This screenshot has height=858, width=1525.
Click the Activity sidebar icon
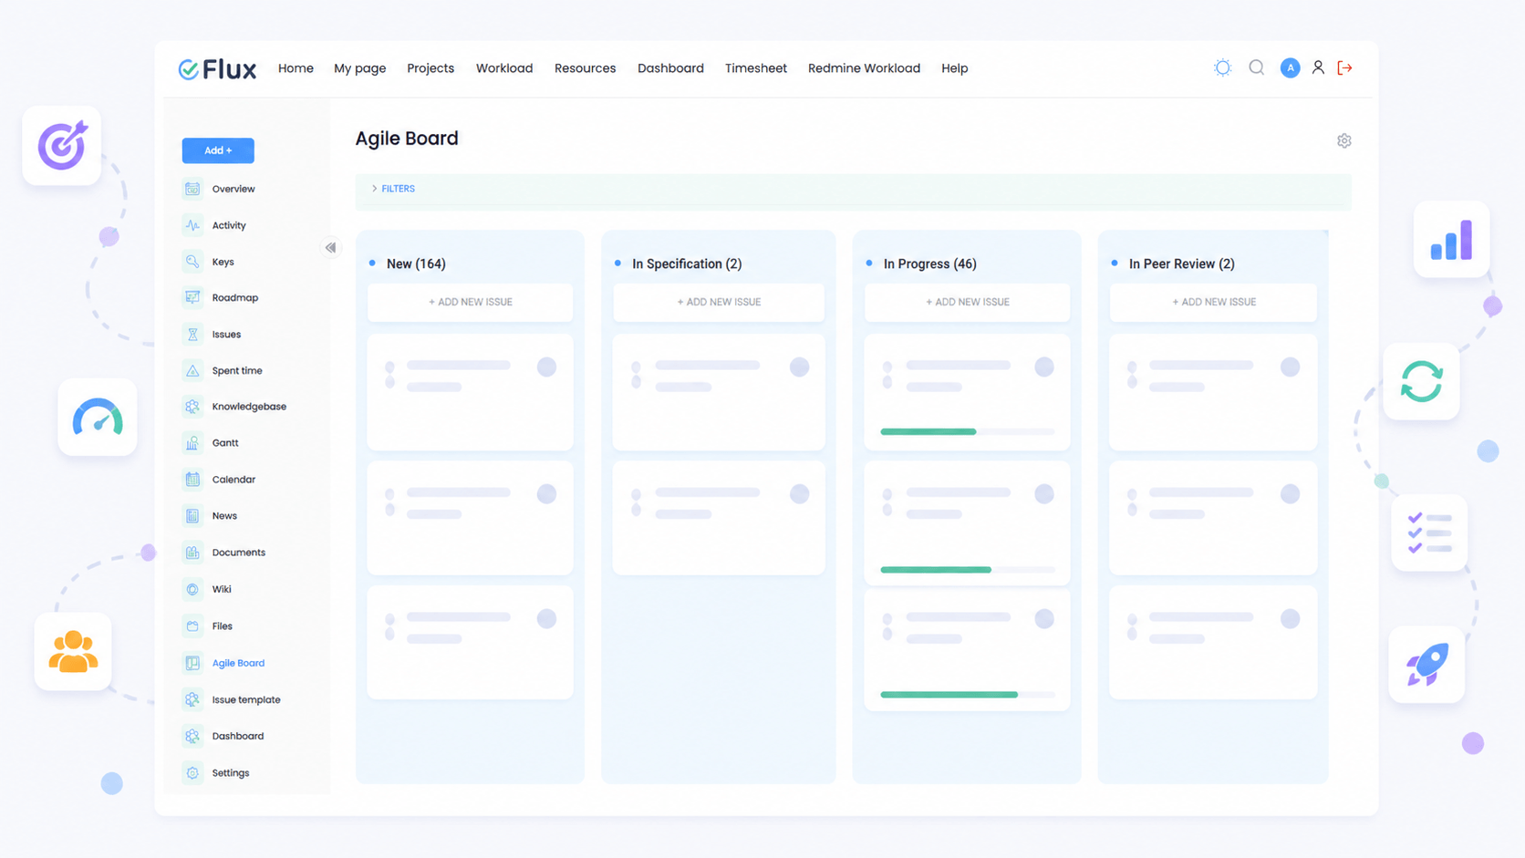tap(192, 225)
